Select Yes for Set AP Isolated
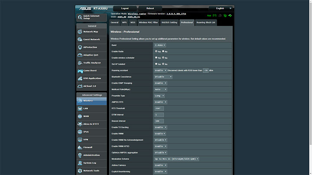The width and height of the screenshot is (312, 175). [x=156, y=64]
